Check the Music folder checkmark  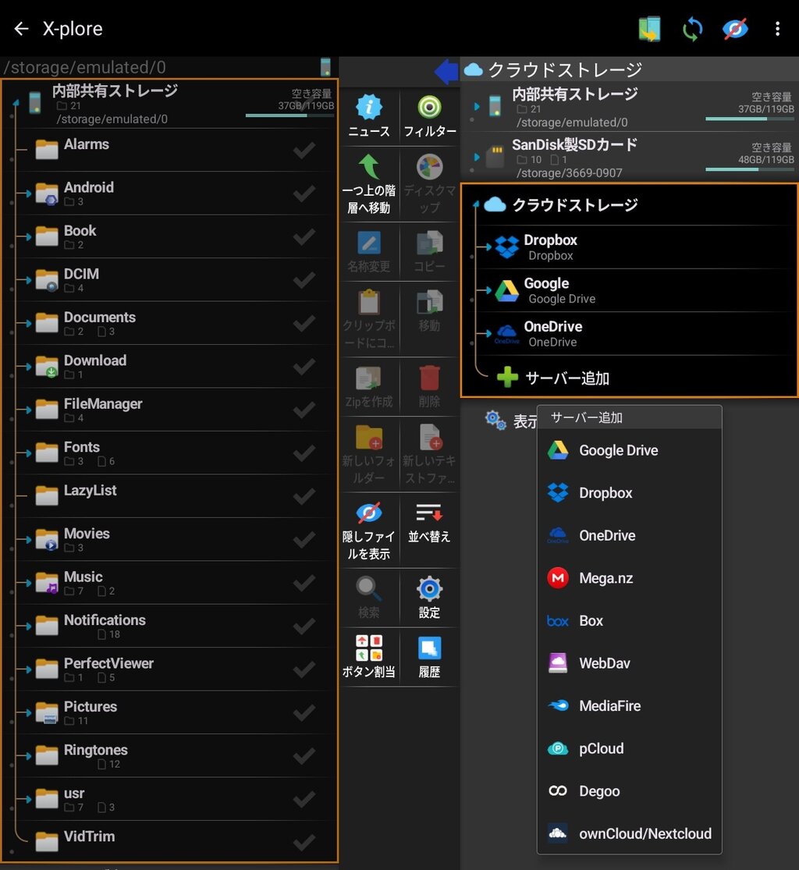pos(304,583)
